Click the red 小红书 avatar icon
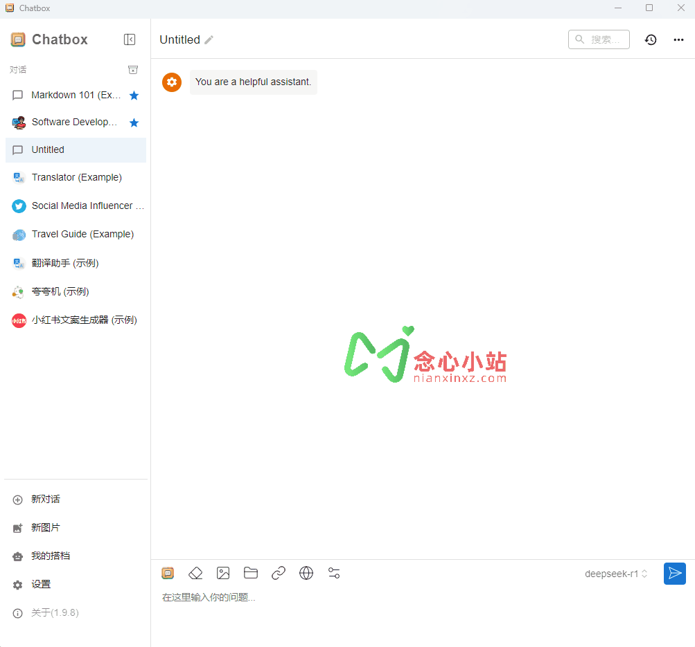This screenshot has height=647, width=695. [19, 320]
